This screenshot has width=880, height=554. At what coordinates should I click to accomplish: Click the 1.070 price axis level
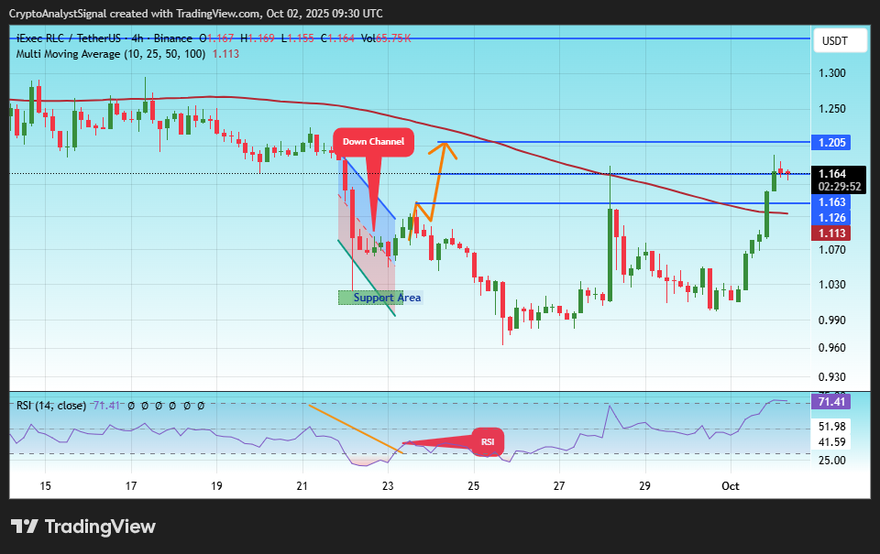coord(831,249)
